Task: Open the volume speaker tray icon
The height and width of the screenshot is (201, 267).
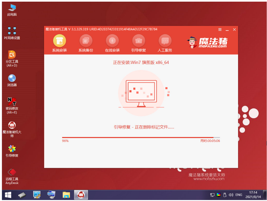Action: 231,195
